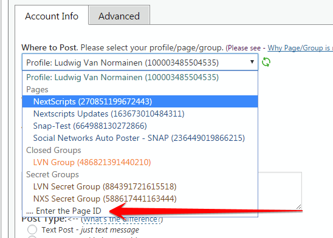Screen dimensions: 333x238
Task: Select Nextscripts Updates page option
Action: point(140,114)
